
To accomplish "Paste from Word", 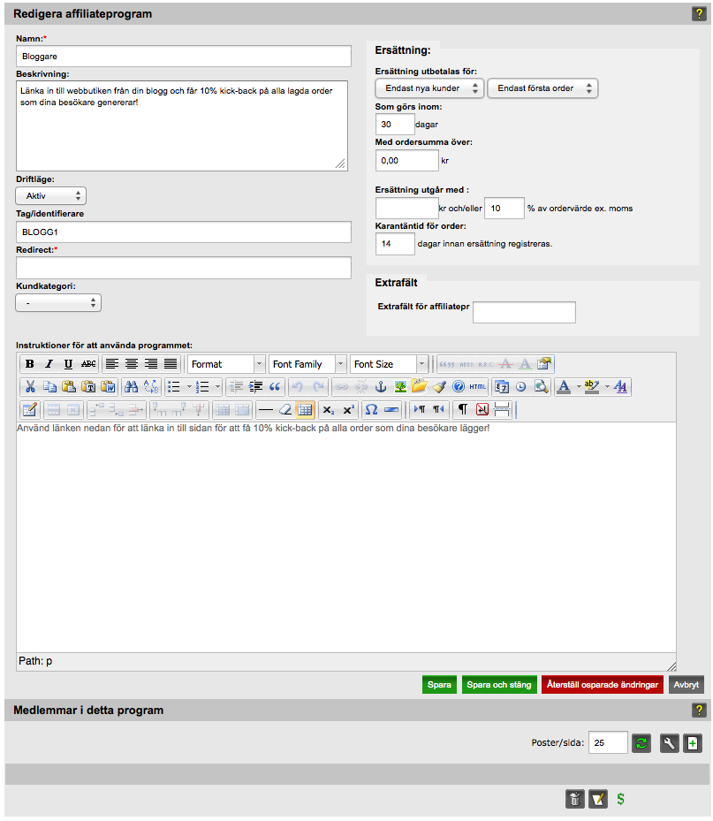I will (108, 387).
